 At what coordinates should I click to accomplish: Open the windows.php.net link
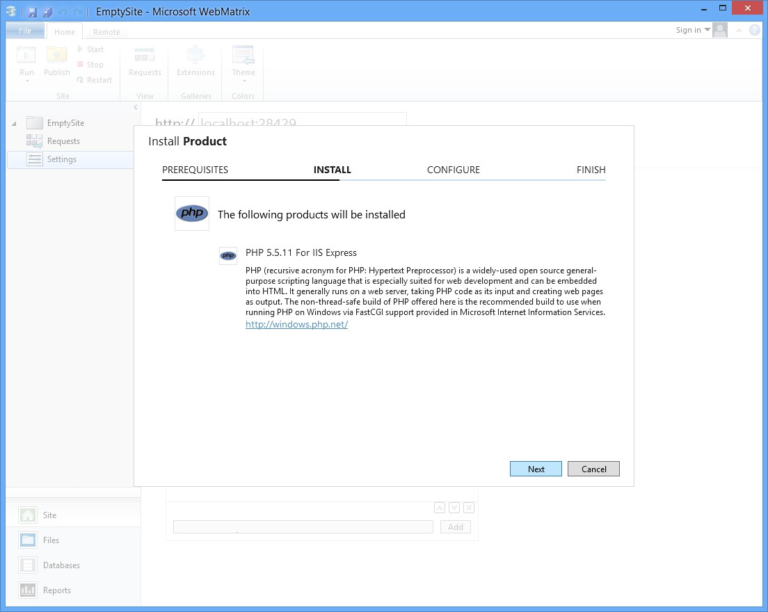pyautogui.click(x=296, y=324)
